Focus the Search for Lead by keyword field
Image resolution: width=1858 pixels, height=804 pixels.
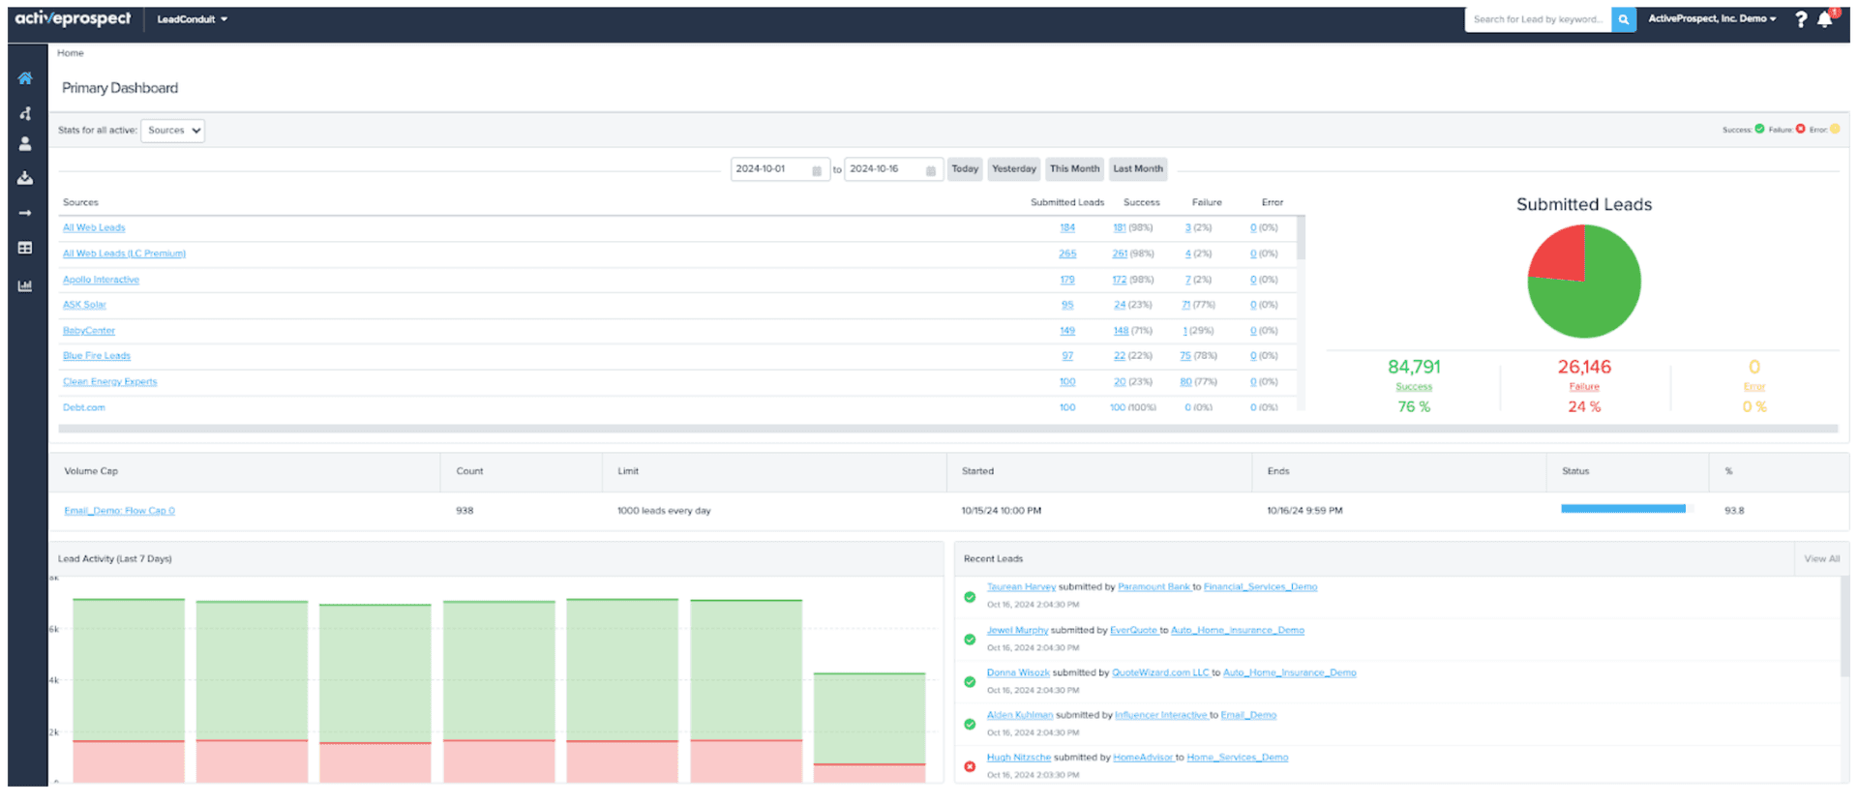pos(1538,19)
